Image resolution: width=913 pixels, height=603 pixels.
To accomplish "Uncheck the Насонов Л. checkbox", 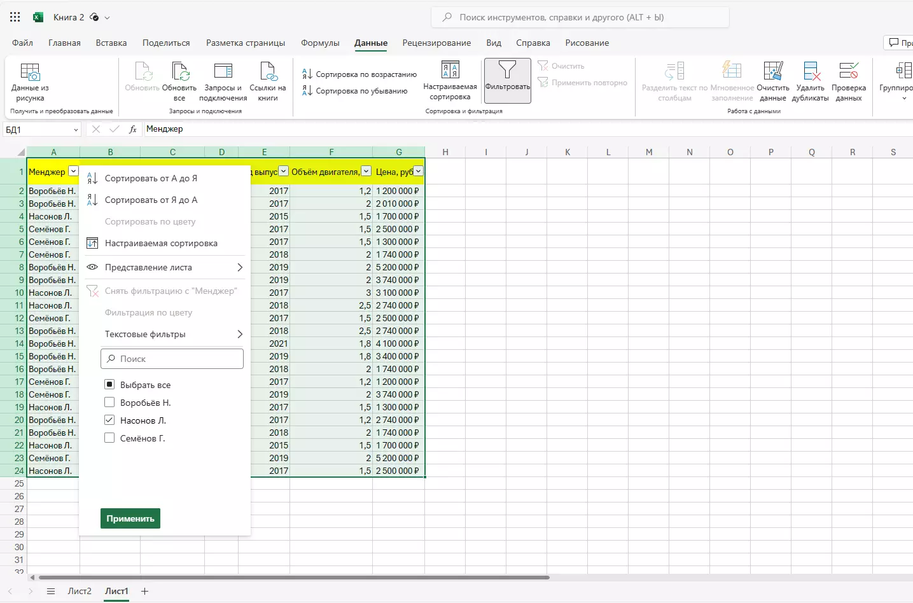I will [109, 420].
